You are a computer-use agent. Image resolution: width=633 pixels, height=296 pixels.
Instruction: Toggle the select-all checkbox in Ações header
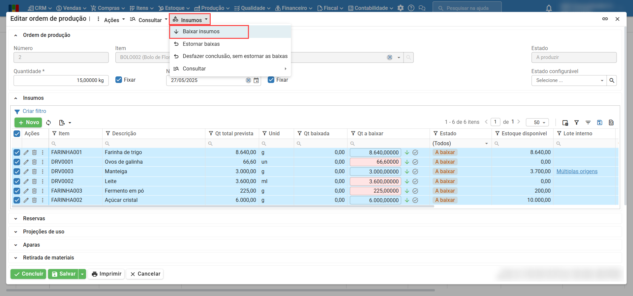[x=17, y=134]
